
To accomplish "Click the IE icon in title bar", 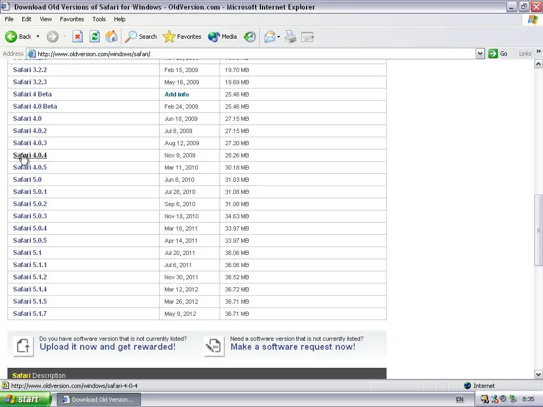I will tap(5, 6).
